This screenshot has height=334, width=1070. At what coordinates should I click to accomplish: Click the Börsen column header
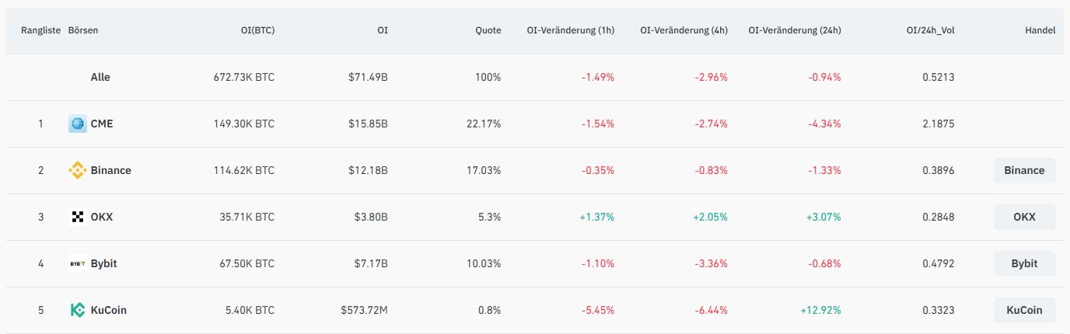[x=83, y=30]
